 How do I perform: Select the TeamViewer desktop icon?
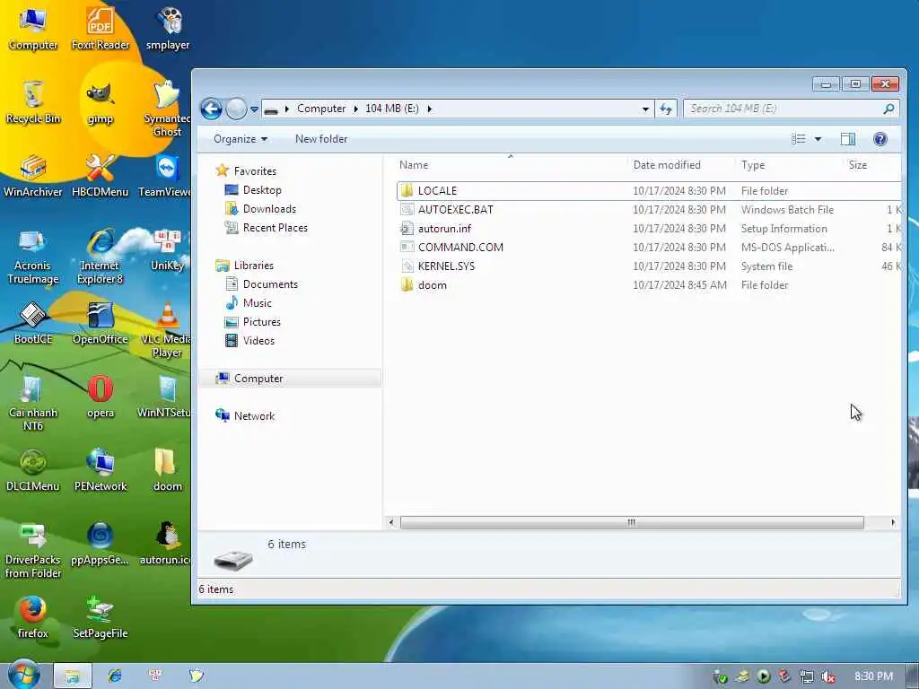point(166,176)
